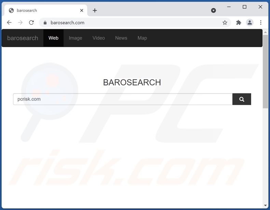The height and width of the screenshot is (210, 270).
Task: Close the barosearch tab
Action: point(82,10)
